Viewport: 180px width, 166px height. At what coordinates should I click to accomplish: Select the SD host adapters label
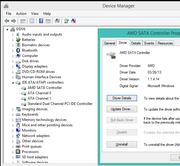[x=35, y=157]
